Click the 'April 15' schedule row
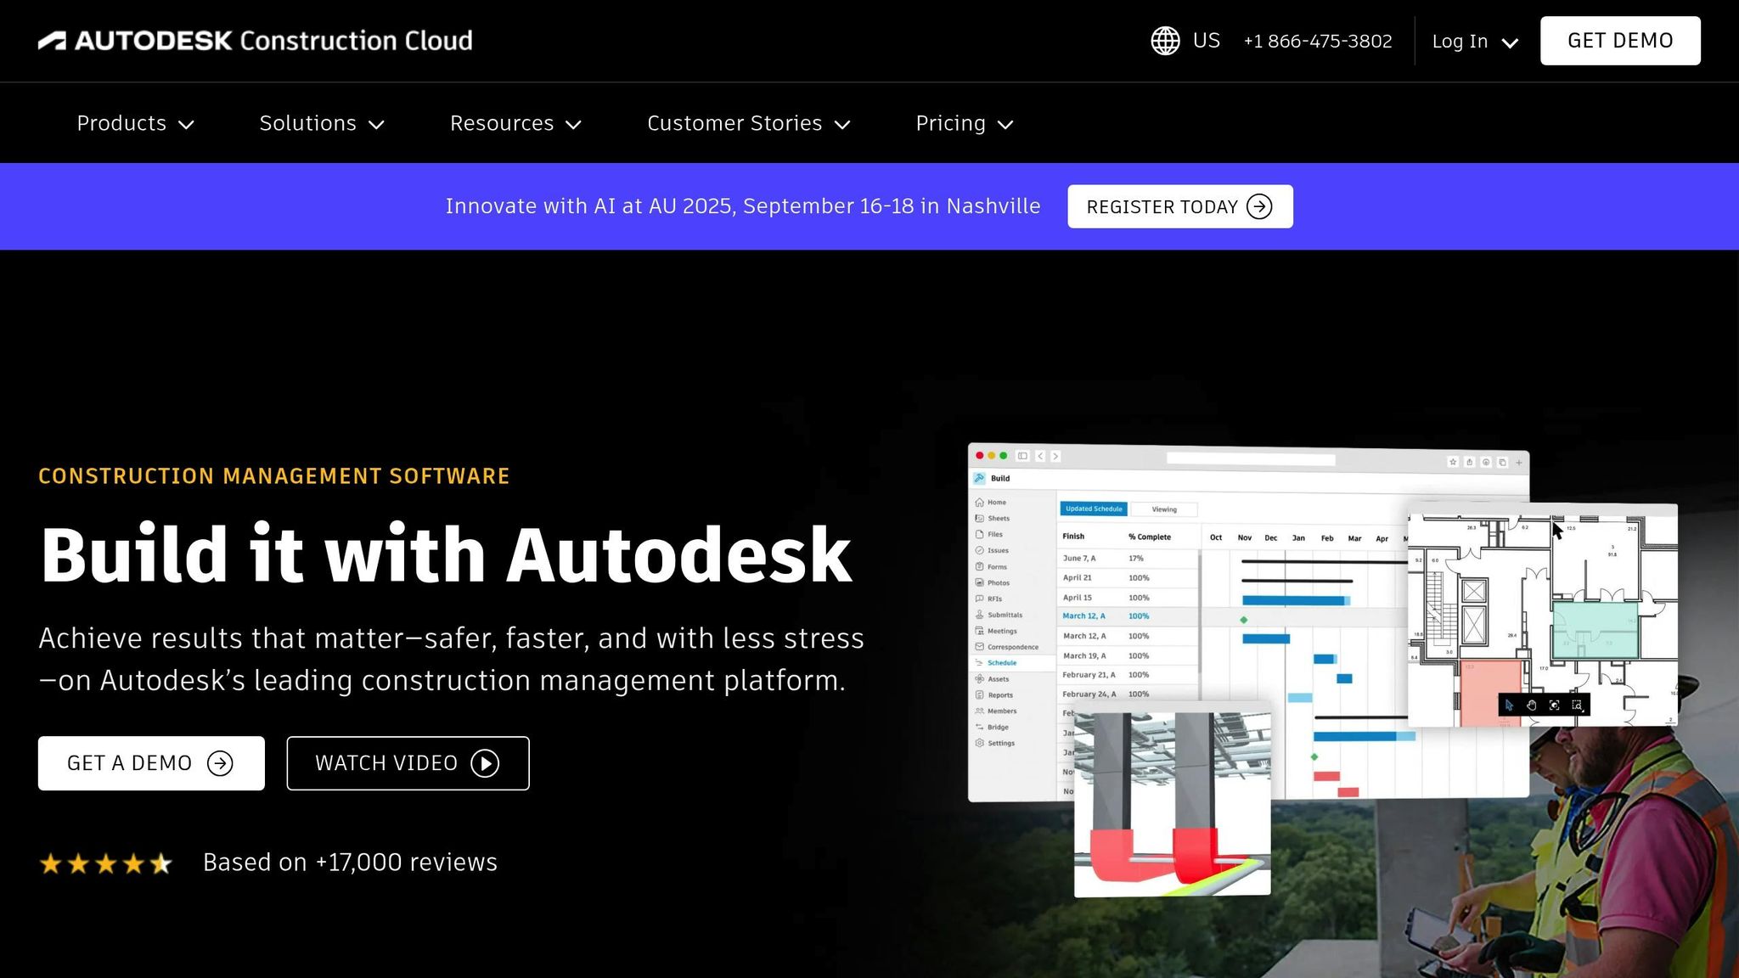Viewport: 1739px width, 978px height. click(x=1128, y=598)
